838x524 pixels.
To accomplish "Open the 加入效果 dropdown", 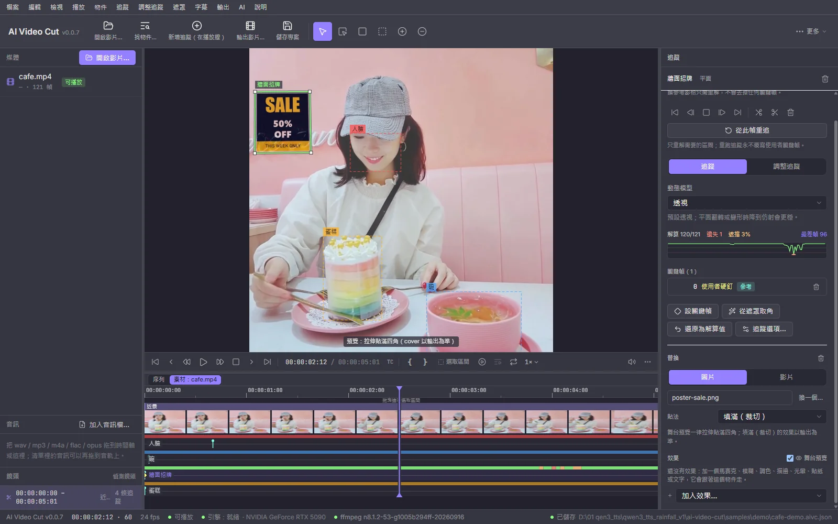I will pos(751,496).
